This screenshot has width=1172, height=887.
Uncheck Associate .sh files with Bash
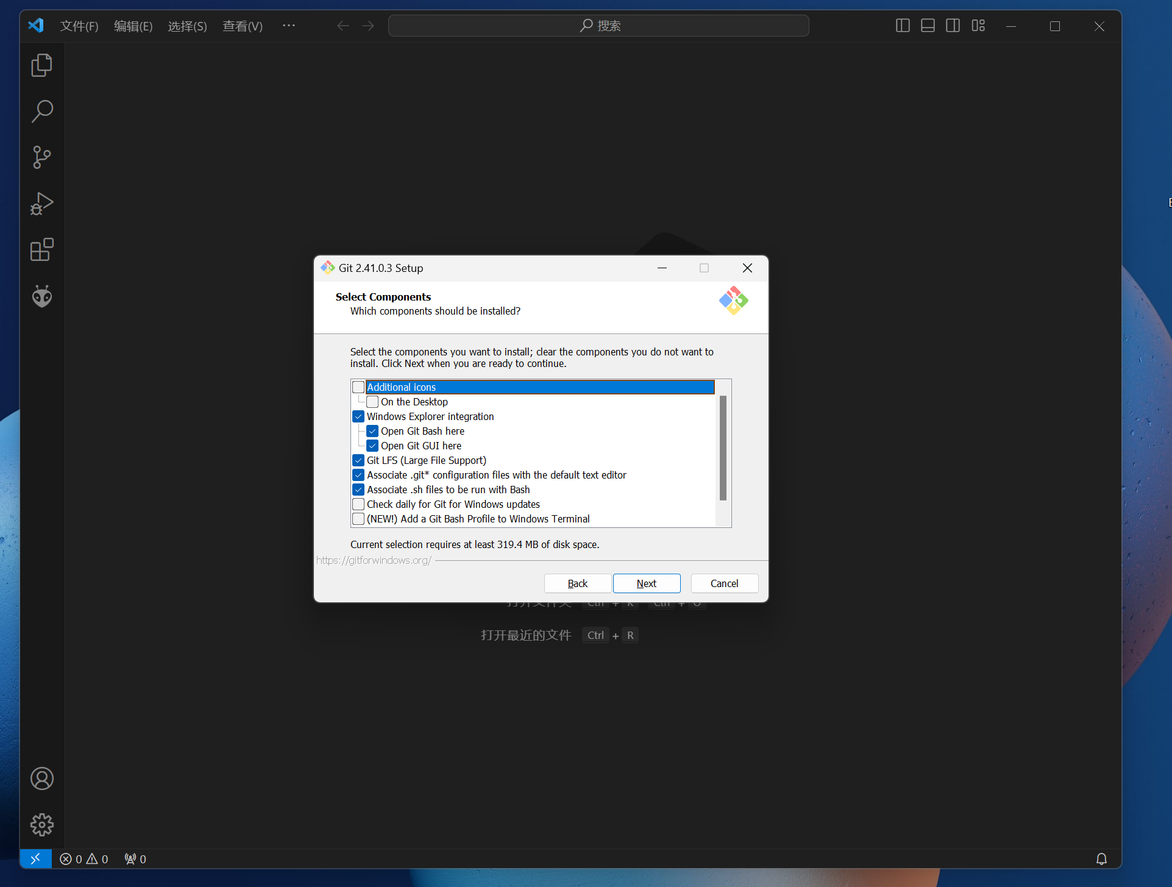(x=358, y=490)
